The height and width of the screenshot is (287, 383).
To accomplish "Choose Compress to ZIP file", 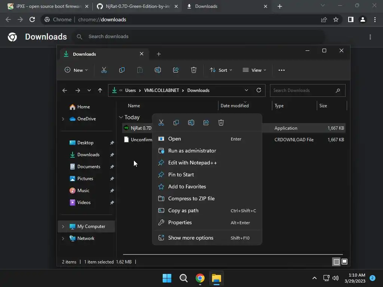I will (x=207, y=199).
